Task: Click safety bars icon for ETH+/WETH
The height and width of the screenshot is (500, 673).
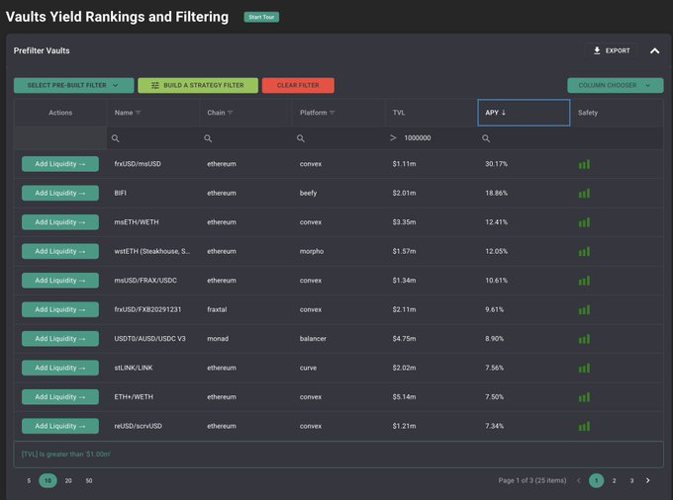Action: (x=584, y=397)
